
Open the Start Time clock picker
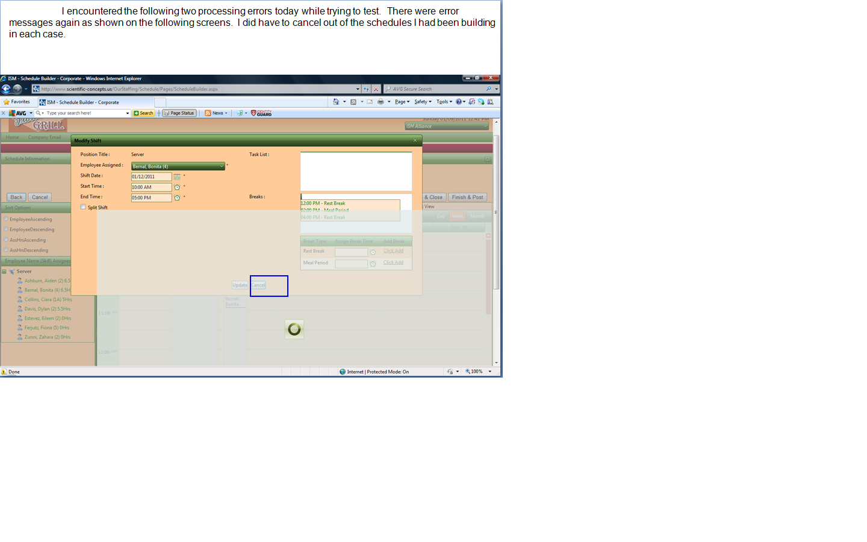click(177, 187)
